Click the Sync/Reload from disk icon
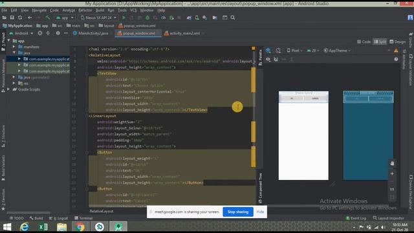Viewport: 414px width, 233px height. (20, 17)
